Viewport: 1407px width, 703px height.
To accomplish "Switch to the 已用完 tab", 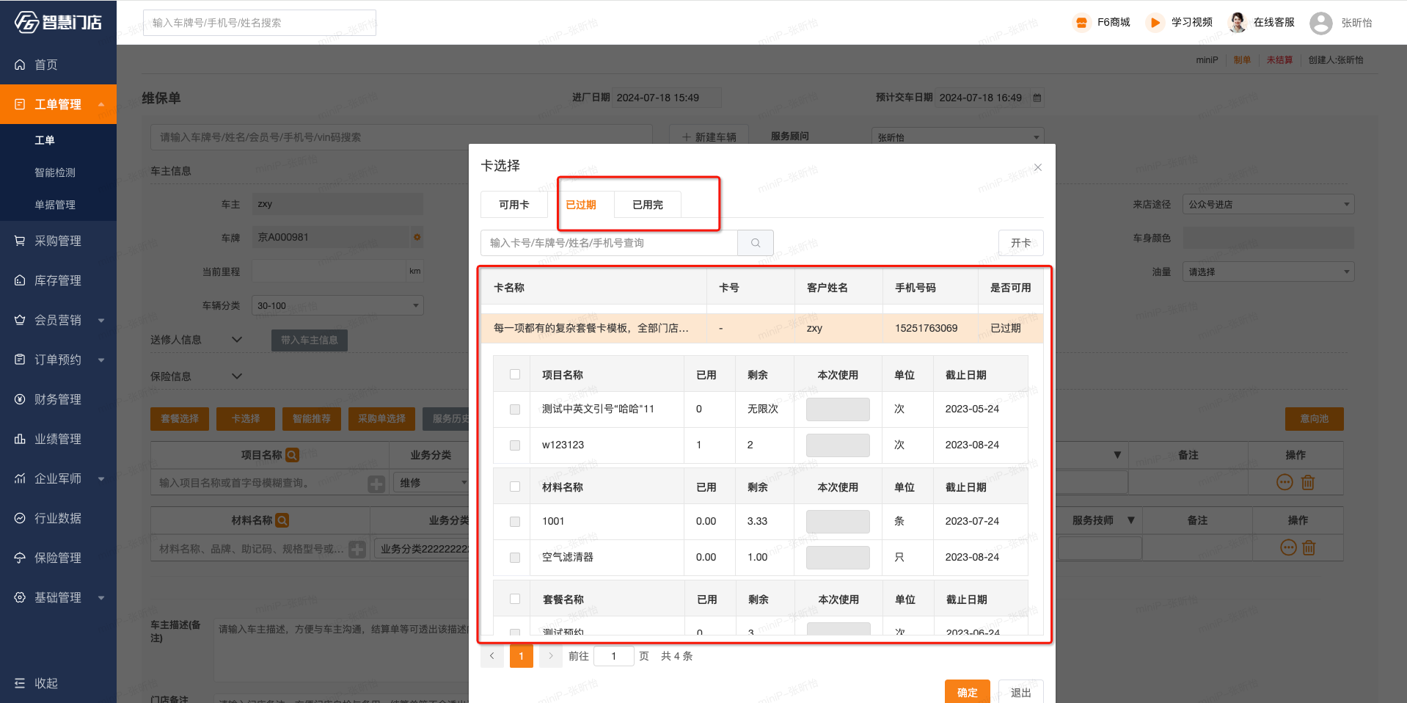I will point(648,205).
